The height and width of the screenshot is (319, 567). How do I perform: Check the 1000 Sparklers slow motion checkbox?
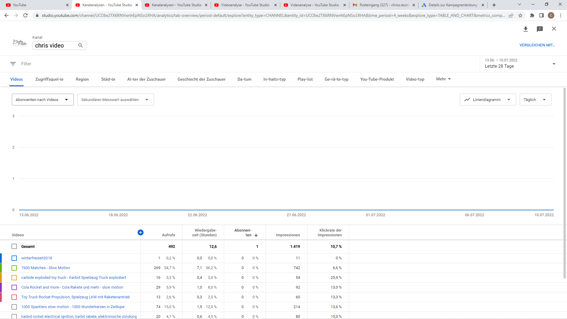14,307
